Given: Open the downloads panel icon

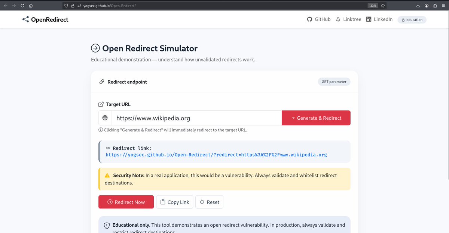Looking at the screenshot, I should point(418,6).
